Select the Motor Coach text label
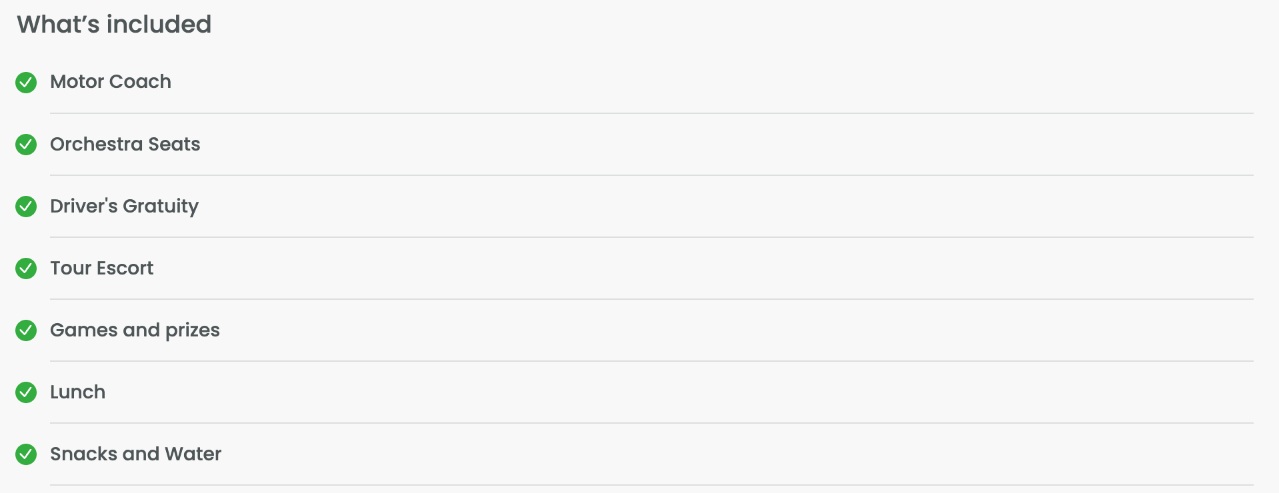The height and width of the screenshot is (493, 1279). [111, 82]
